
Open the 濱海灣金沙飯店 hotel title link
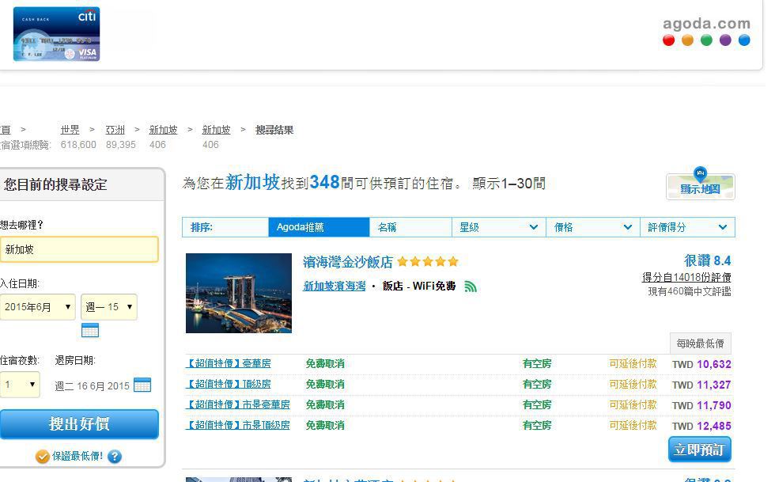(x=348, y=262)
